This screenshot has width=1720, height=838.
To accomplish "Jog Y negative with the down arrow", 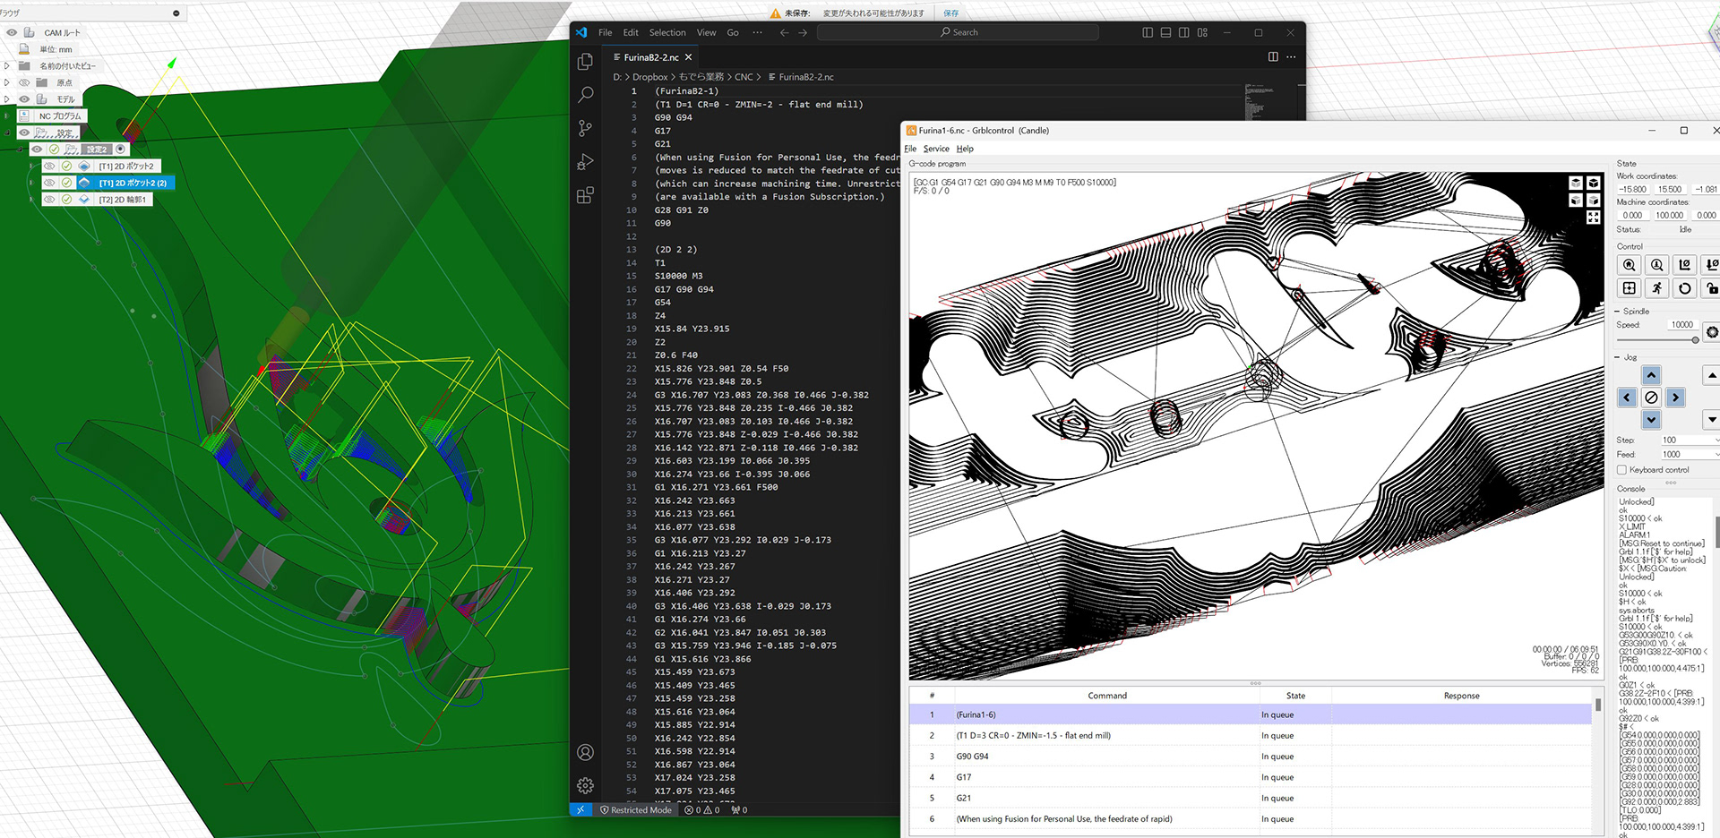I will (1652, 420).
